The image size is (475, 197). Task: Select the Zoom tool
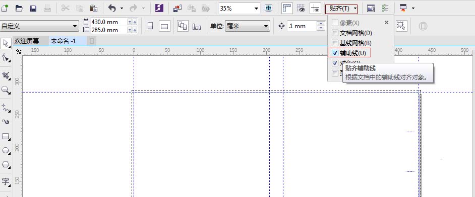(6, 89)
